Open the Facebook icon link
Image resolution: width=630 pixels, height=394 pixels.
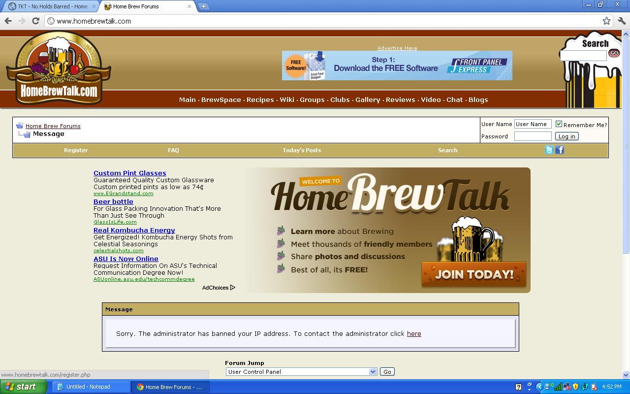(560, 150)
